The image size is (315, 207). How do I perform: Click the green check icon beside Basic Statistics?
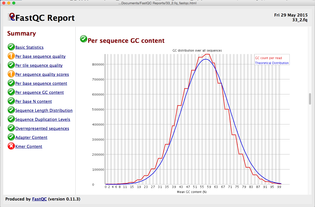click(11, 47)
